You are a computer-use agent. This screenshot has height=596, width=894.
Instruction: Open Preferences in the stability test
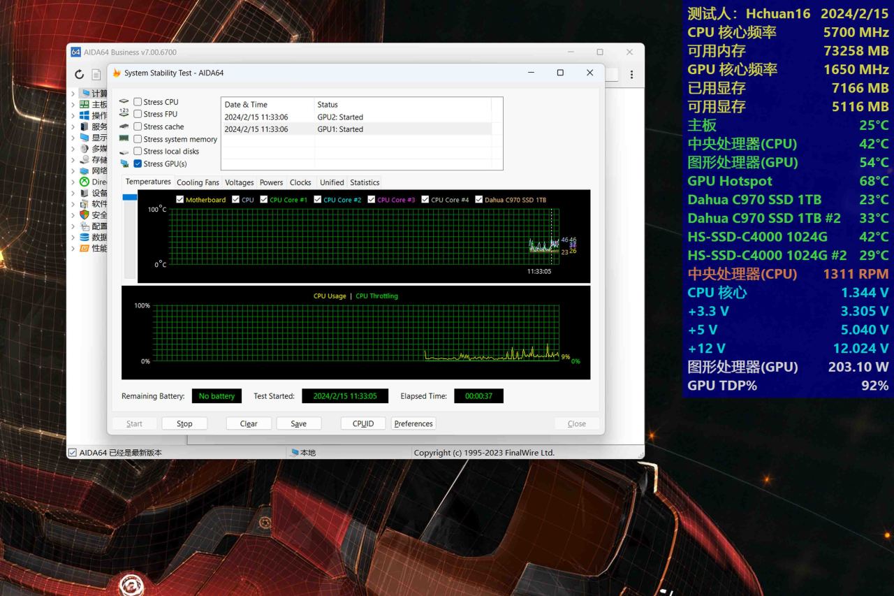(413, 423)
